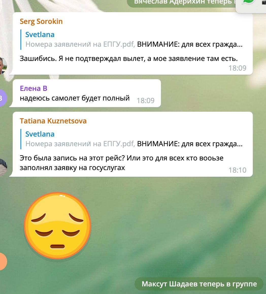This screenshot has width=266, height=294.
Task: Open the large pensive face emoji sticker
Action: point(57,225)
